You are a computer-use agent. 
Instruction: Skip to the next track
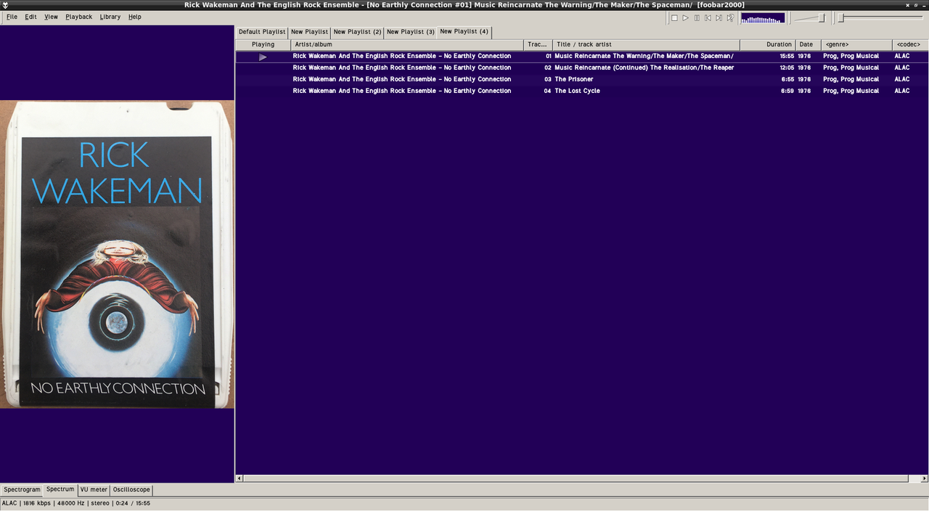tap(719, 17)
